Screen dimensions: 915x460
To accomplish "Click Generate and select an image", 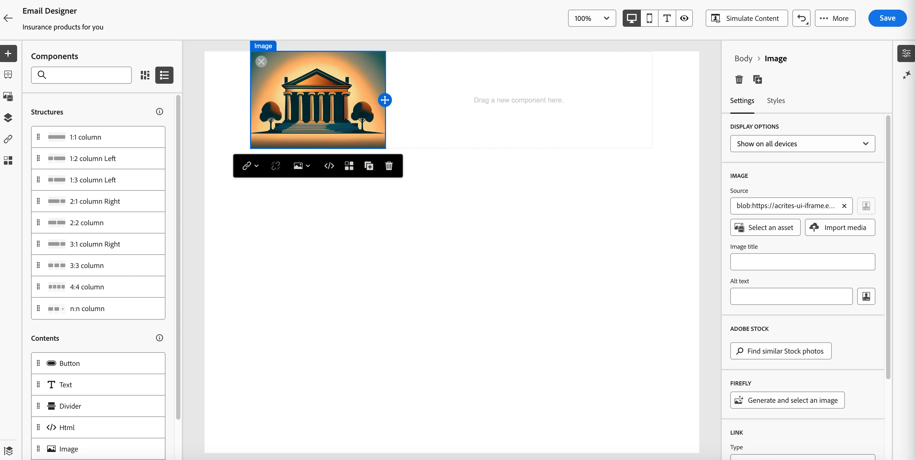I will (x=787, y=400).
